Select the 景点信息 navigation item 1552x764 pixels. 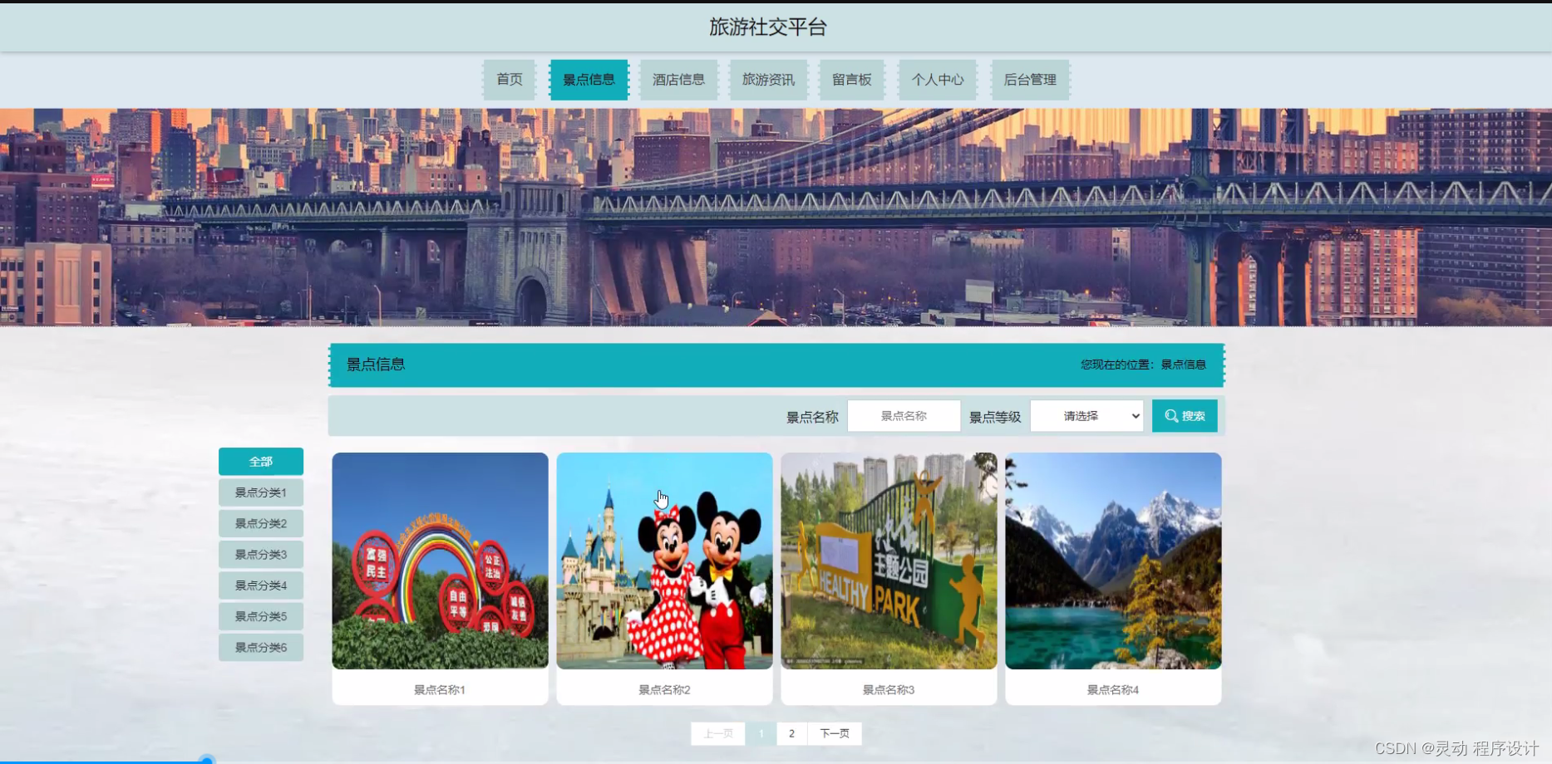pos(589,80)
